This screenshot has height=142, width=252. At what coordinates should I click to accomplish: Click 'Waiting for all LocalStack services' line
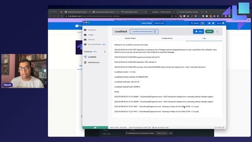click(131, 45)
